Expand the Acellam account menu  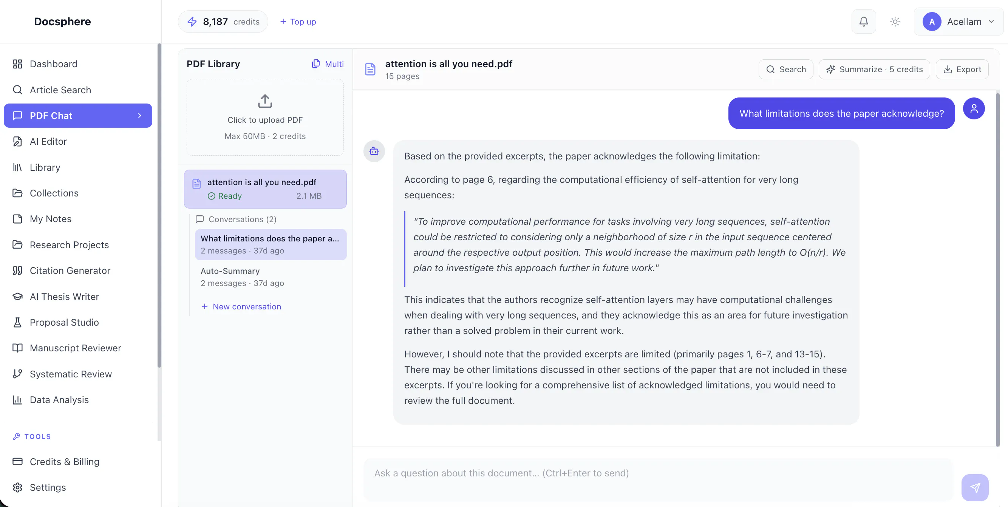tap(958, 22)
